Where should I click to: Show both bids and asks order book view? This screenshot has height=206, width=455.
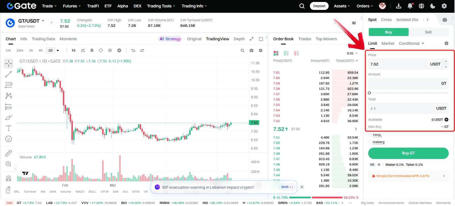tap(276, 53)
